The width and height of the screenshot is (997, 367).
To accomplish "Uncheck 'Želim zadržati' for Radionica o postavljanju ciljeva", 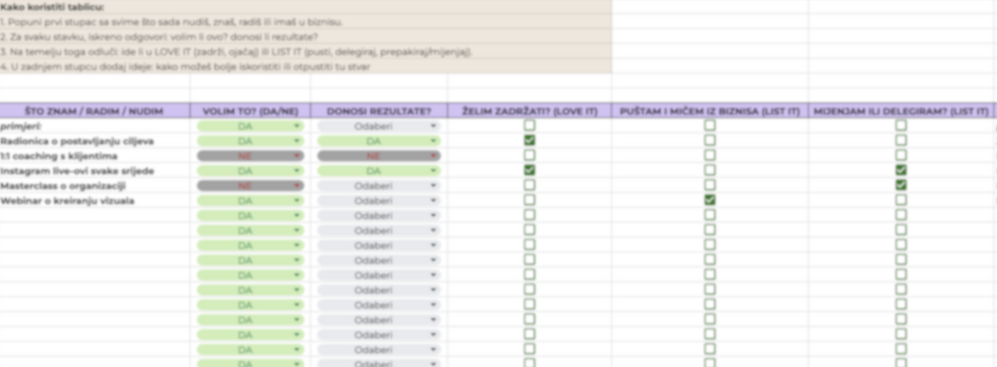I will 529,140.
